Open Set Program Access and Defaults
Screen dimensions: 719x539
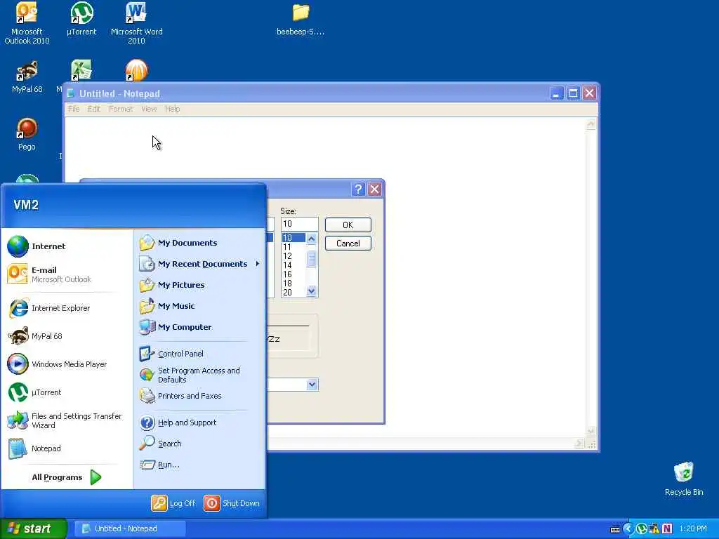pos(199,375)
